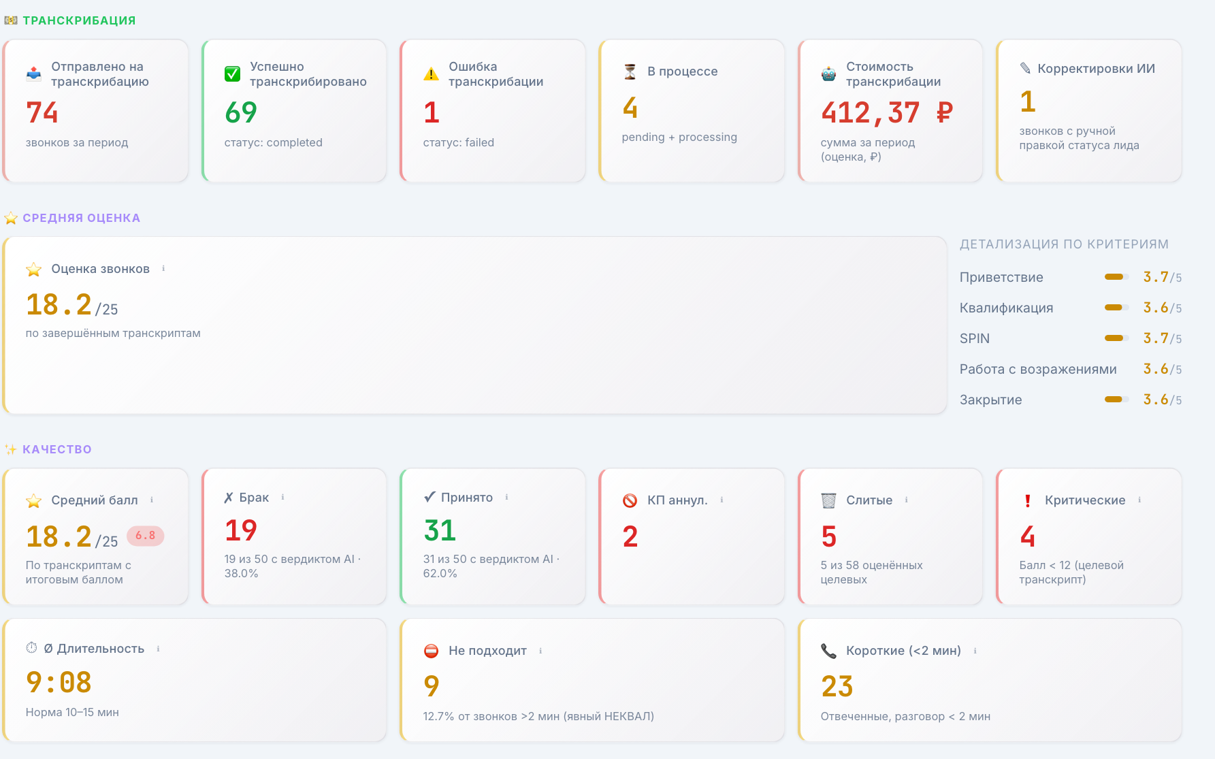Click the Стоимость транскрибации robot icon
The width and height of the screenshot is (1215, 759).
point(828,74)
